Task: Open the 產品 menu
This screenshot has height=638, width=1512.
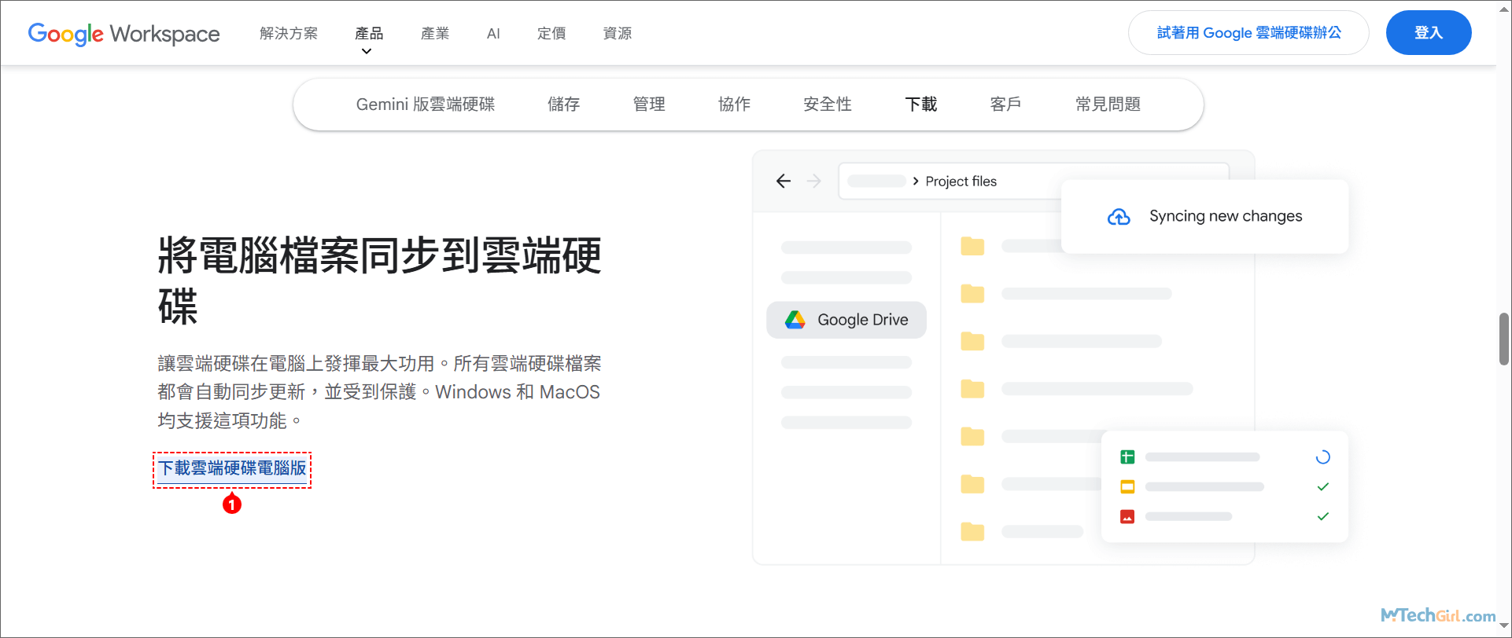Action: point(369,33)
